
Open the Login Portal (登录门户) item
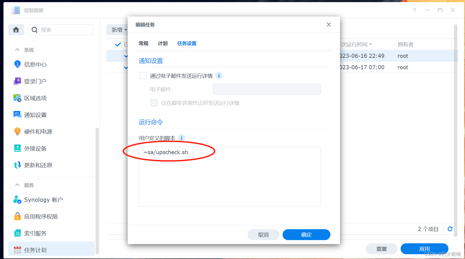(x=51, y=81)
